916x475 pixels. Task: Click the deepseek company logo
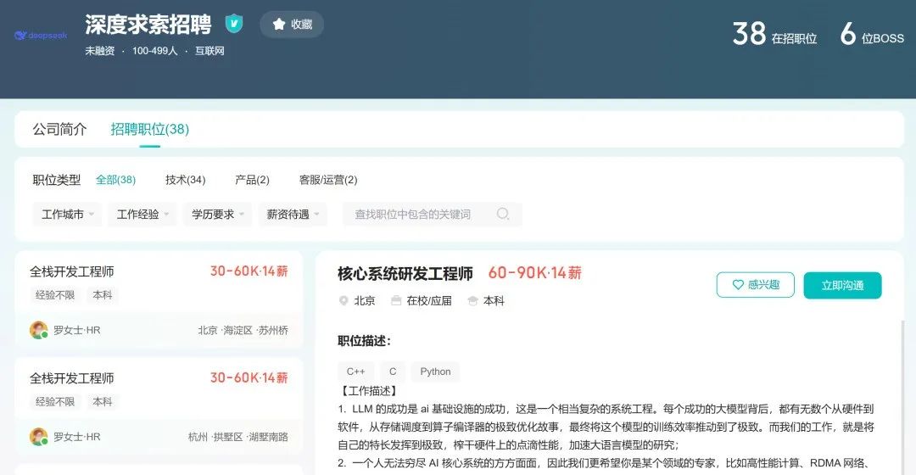[41, 36]
